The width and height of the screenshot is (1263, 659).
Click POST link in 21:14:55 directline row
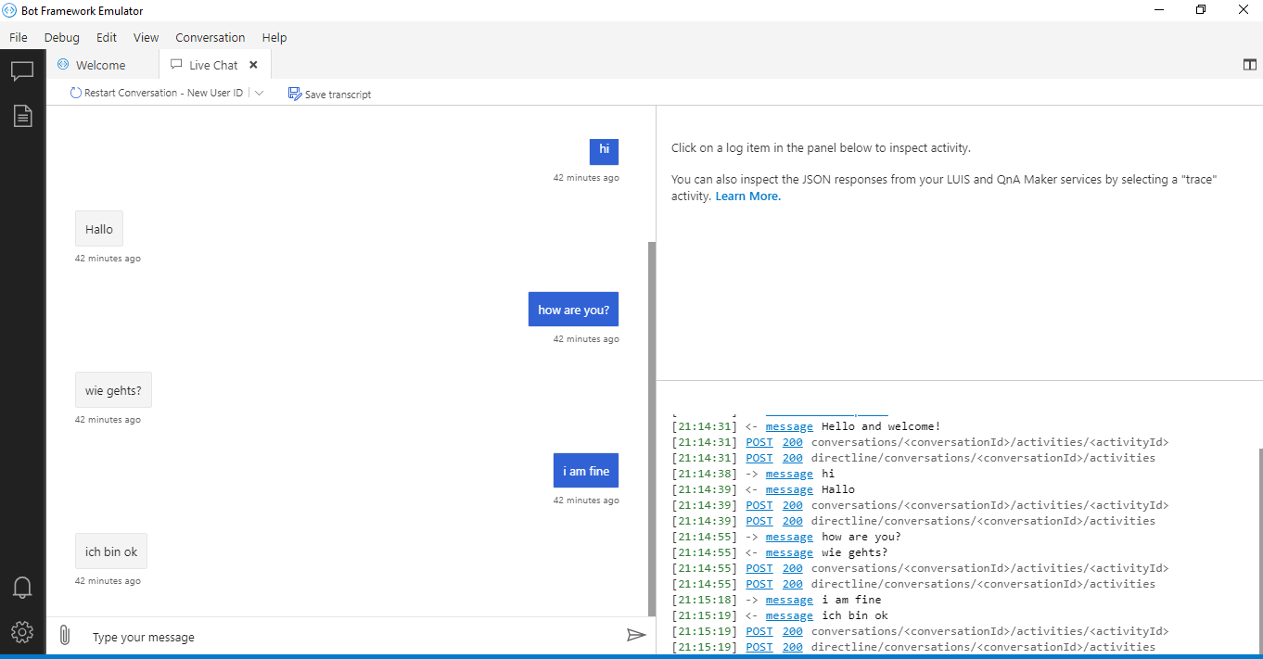759,584
